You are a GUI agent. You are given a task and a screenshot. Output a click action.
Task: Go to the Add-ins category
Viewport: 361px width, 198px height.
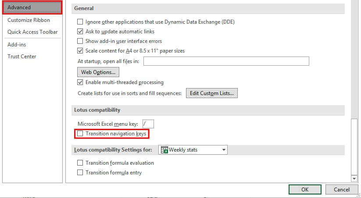tap(18, 45)
